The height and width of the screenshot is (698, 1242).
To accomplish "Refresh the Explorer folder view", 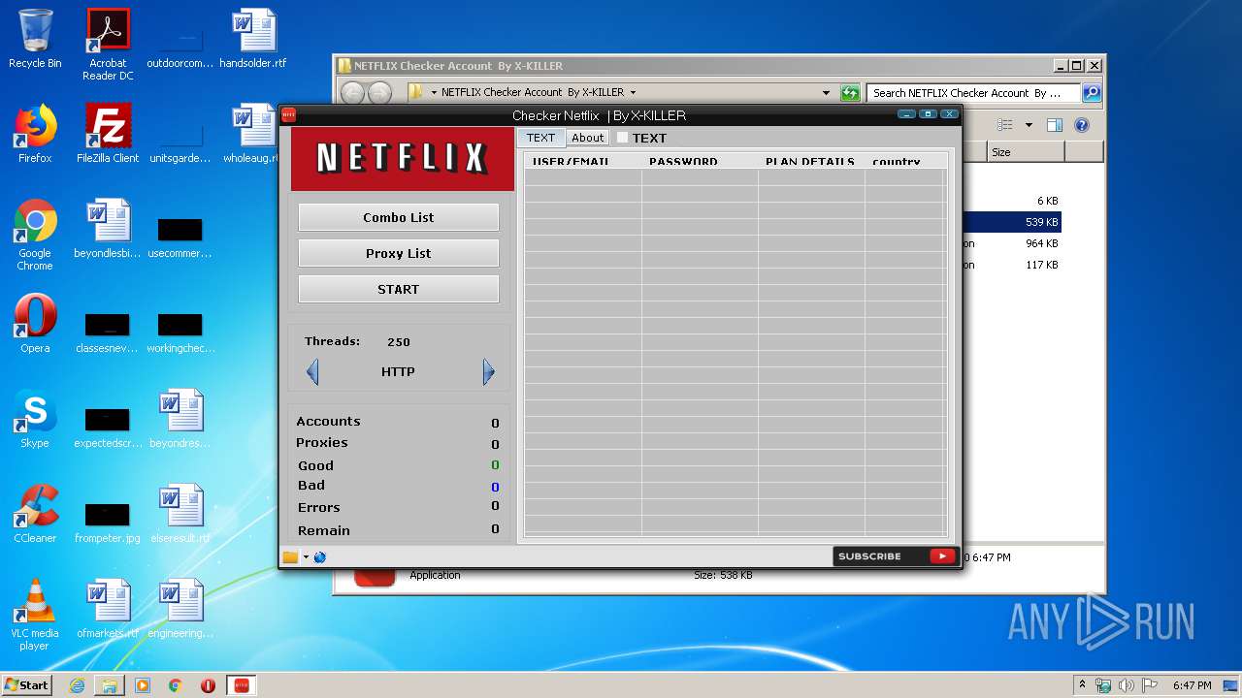I will point(850,93).
